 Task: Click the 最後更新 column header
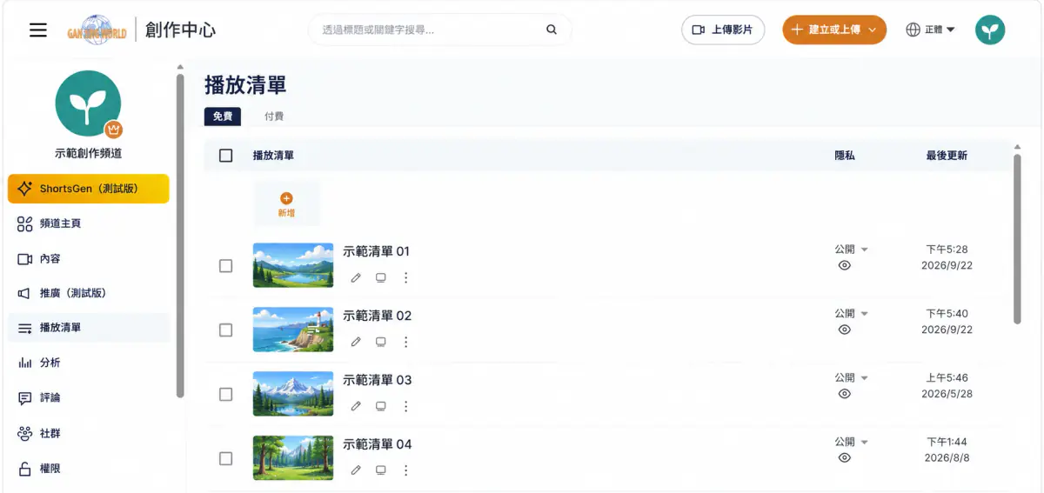coord(947,156)
